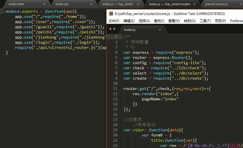Click line number 11 in home.js gutter
Screen dimensions: 243x148
pyautogui.click(x=115, y=89)
